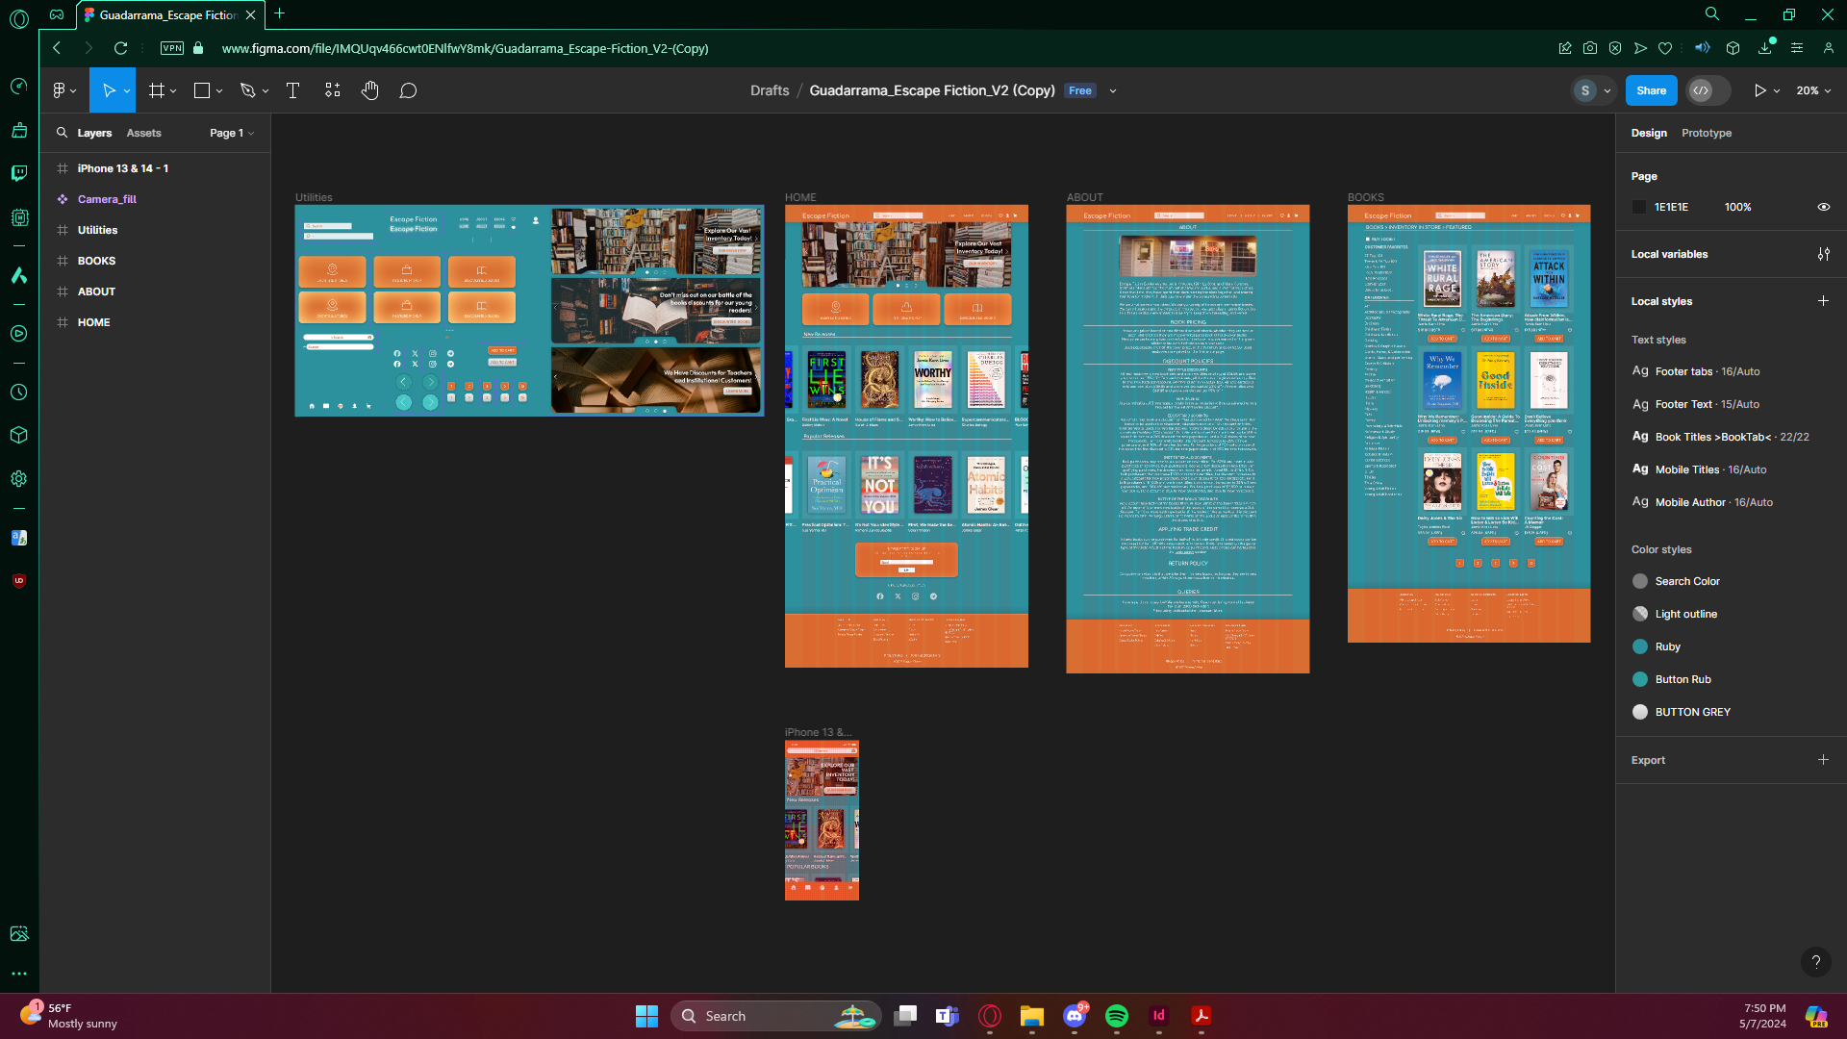Select the Text tool
This screenshot has height=1039, width=1847.
[x=293, y=90]
